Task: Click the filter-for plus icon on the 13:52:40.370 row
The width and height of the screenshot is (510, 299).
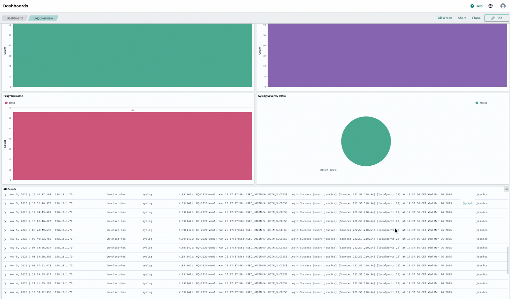Action: click(465, 203)
